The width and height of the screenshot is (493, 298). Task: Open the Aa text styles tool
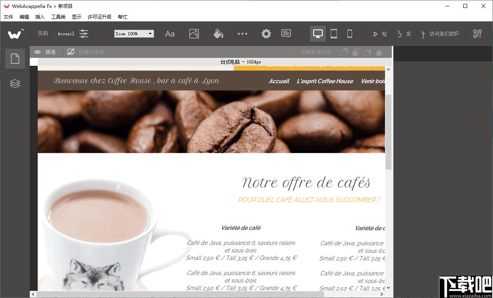(x=170, y=34)
